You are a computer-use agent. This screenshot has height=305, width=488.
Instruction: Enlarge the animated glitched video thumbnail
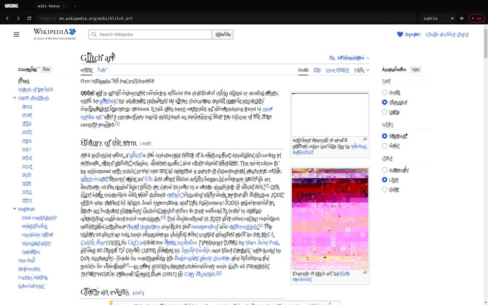pyautogui.click(x=330, y=114)
